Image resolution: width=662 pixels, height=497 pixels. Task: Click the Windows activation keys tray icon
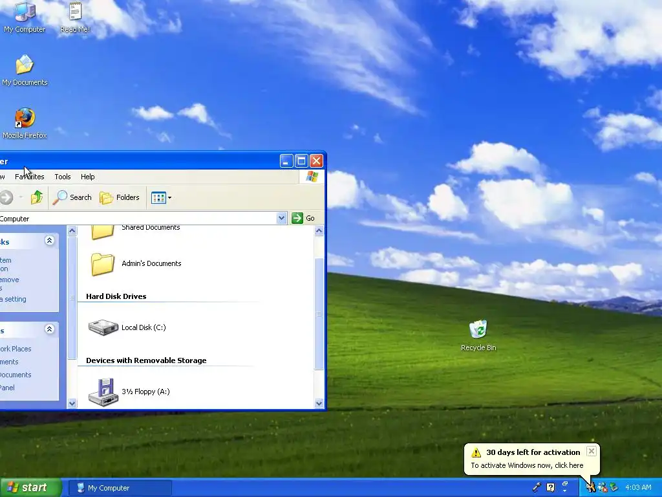(591, 488)
